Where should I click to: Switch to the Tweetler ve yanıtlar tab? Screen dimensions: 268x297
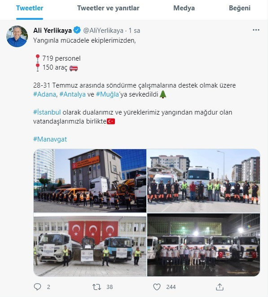click(x=108, y=8)
